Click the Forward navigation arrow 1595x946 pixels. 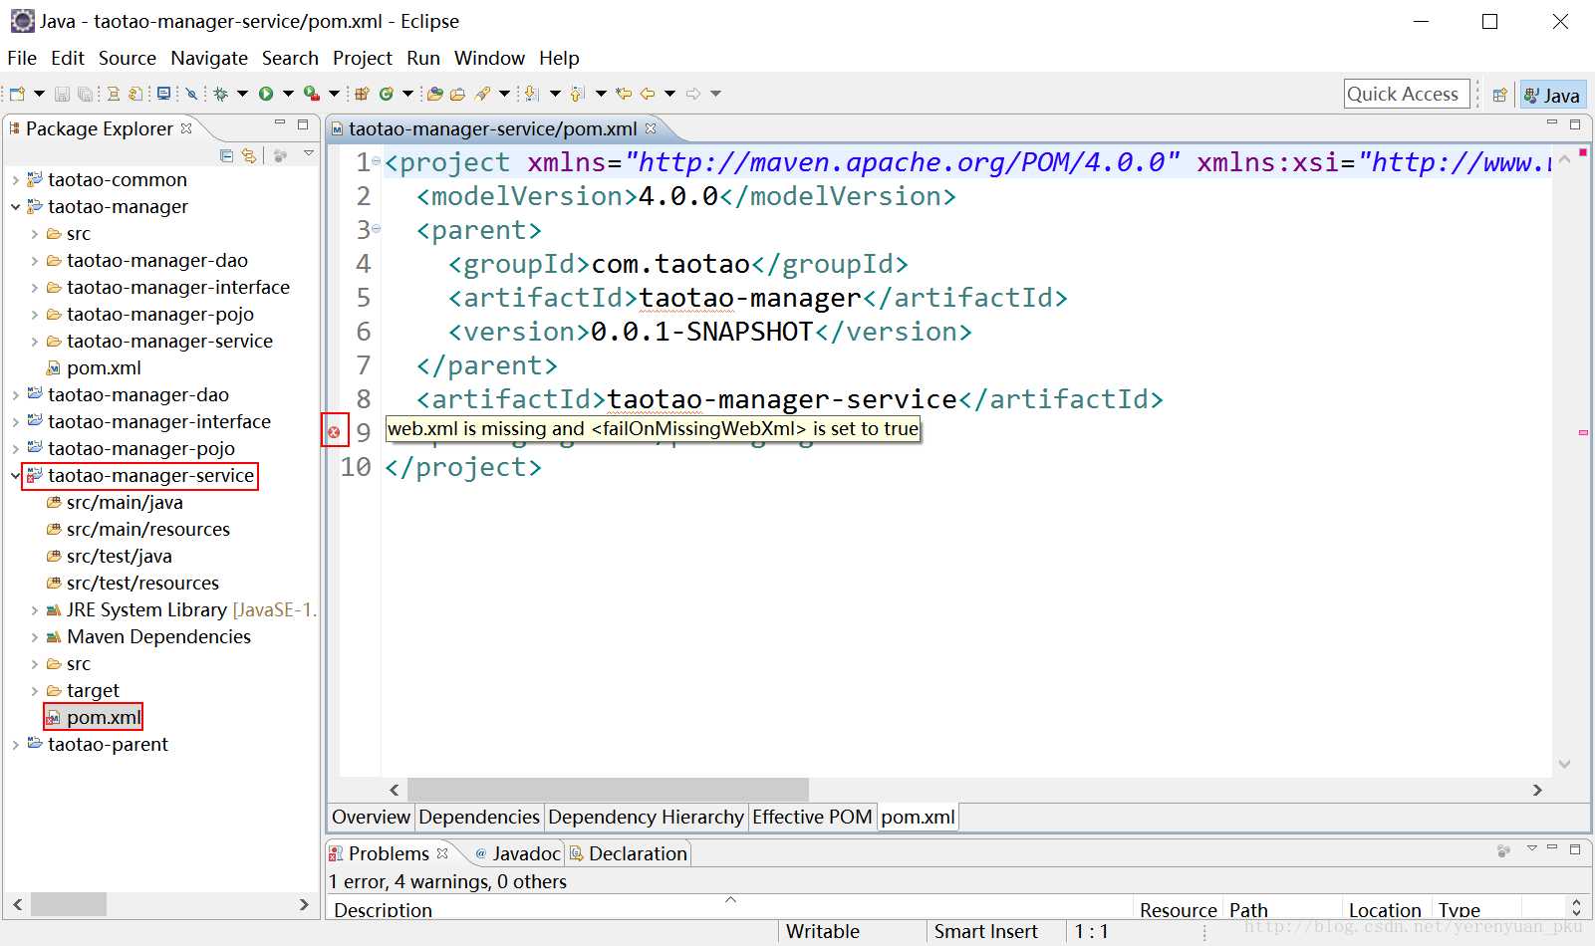tap(693, 94)
